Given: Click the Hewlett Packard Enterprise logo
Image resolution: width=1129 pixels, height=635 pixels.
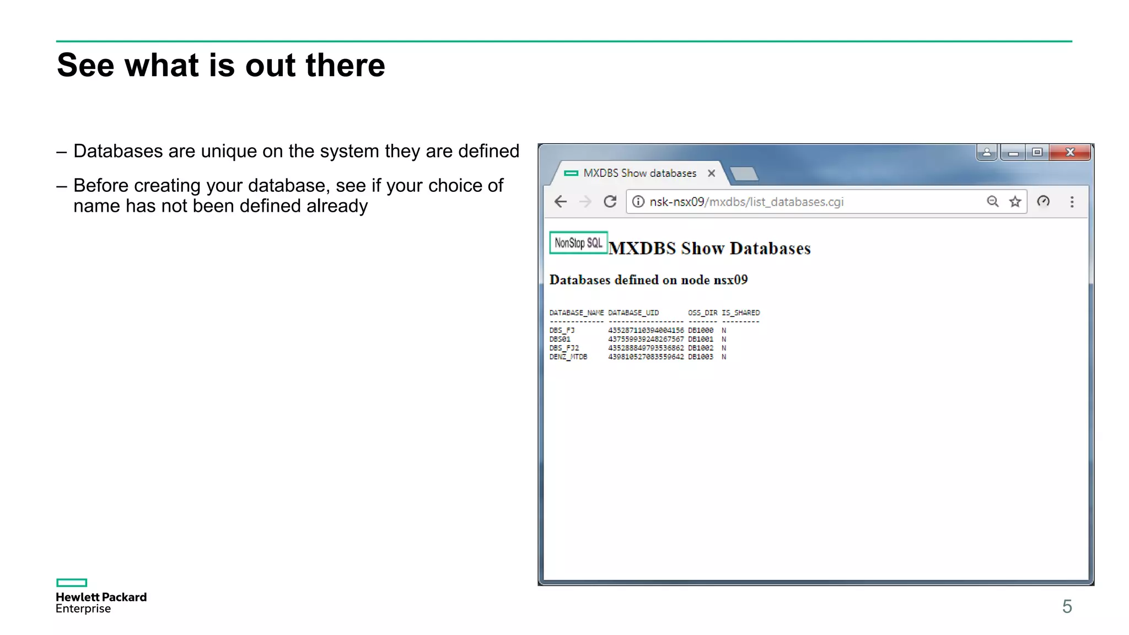Looking at the screenshot, I should [x=101, y=596].
